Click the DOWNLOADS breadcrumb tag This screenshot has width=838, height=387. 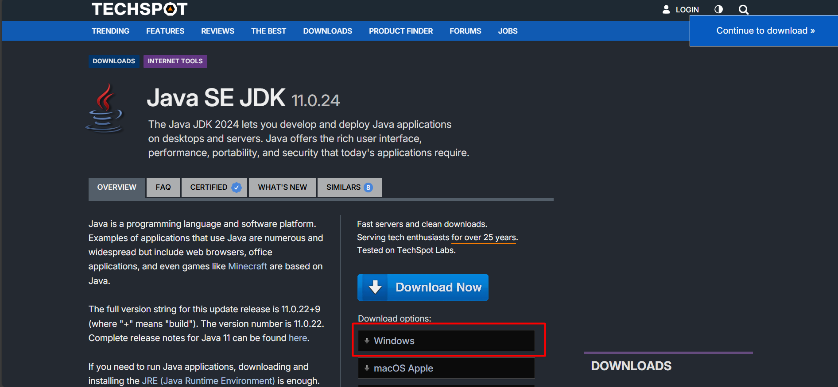pyautogui.click(x=114, y=61)
